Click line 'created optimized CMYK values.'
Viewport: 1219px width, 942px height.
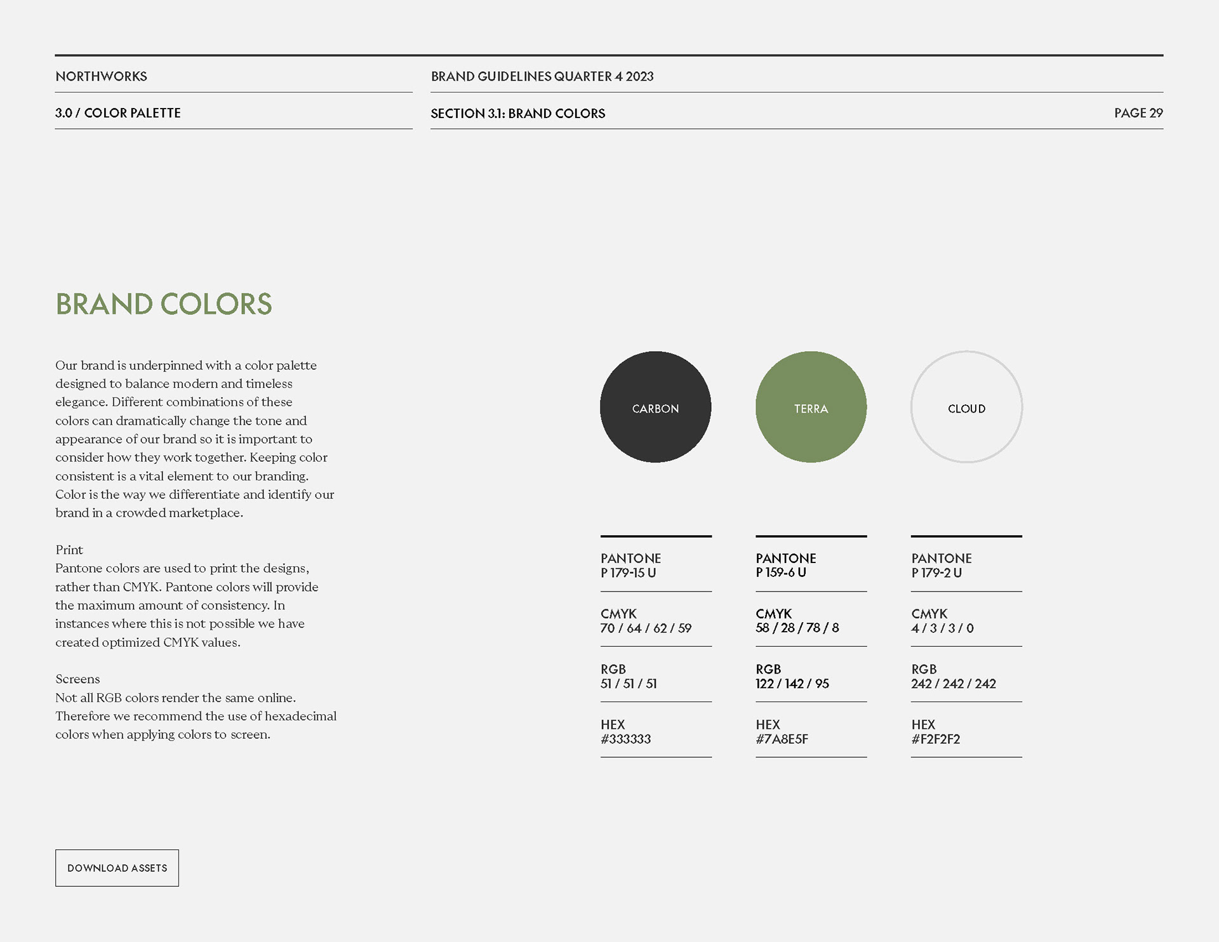point(148,642)
